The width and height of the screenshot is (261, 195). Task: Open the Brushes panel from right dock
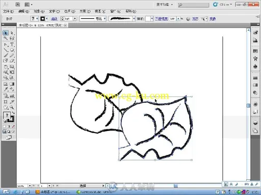tap(255, 58)
